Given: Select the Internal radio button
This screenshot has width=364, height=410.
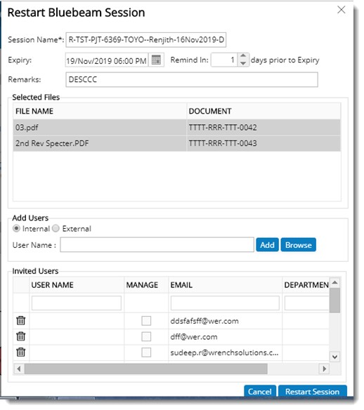Looking at the screenshot, I should click(x=16, y=228).
